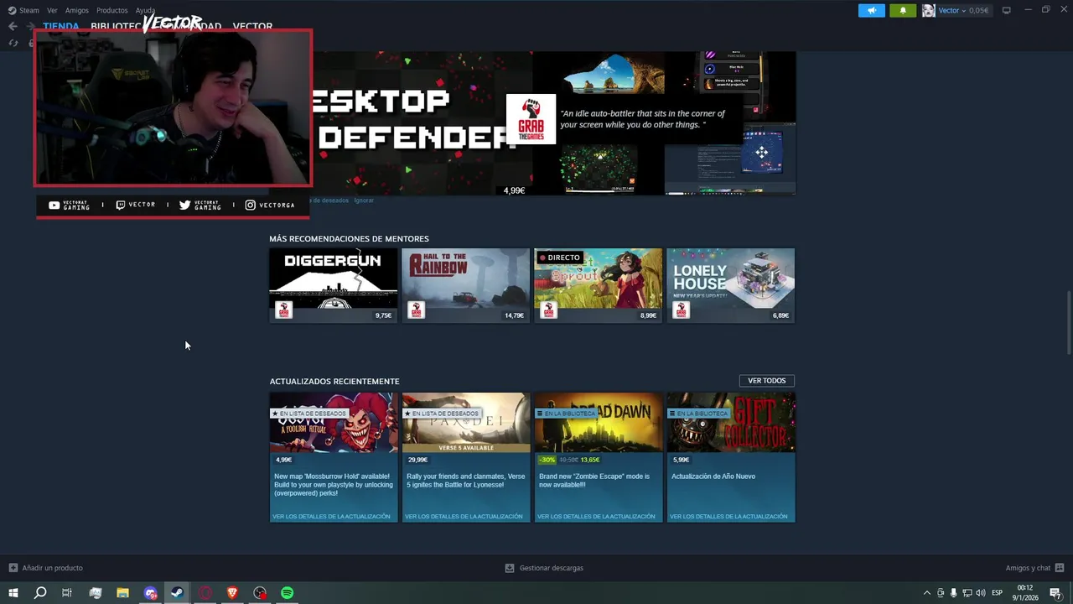
Task: Click the Grab The Games curator logo
Action: [x=531, y=119]
